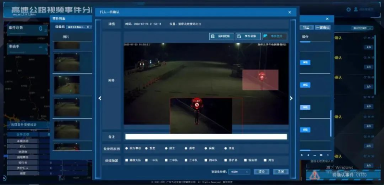
Task: Show the 事件图片 event picture
Action: [274, 36]
